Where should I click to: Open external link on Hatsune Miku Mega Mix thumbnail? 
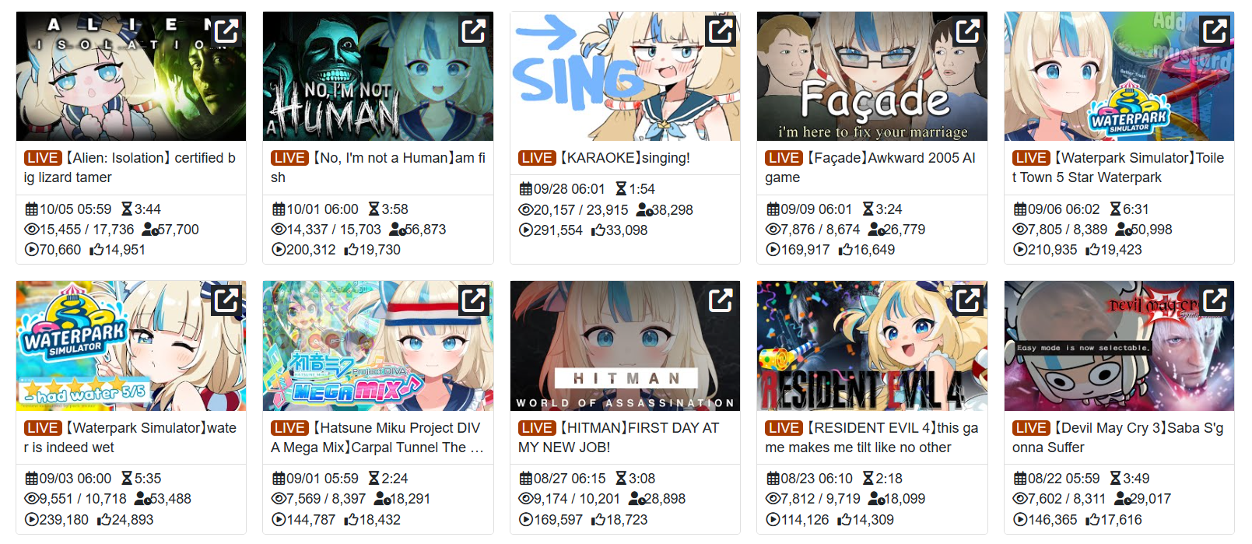pyautogui.click(x=474, y=300)
